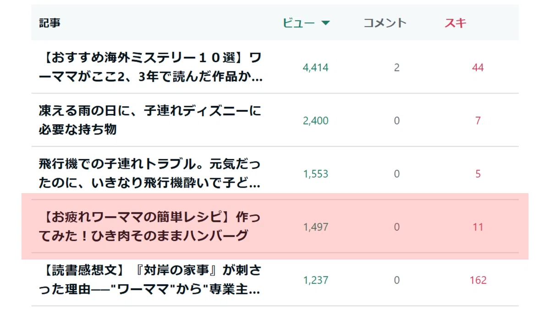This screenshot has width=550, height=309.
Task: Click the 7 likes value
Action: pos(478,121)
